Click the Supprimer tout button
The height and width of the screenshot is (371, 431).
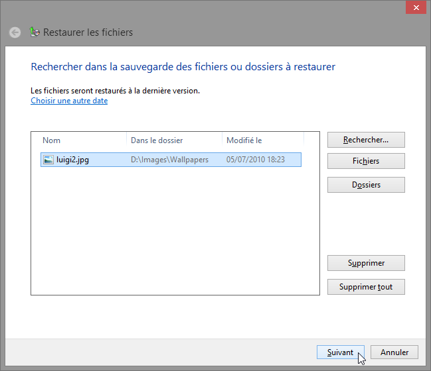366,287
